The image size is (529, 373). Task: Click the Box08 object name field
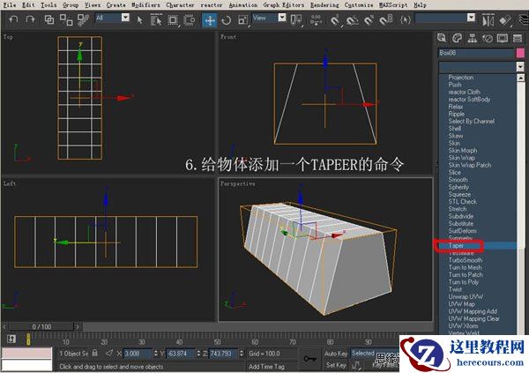[x=476, y=53]
